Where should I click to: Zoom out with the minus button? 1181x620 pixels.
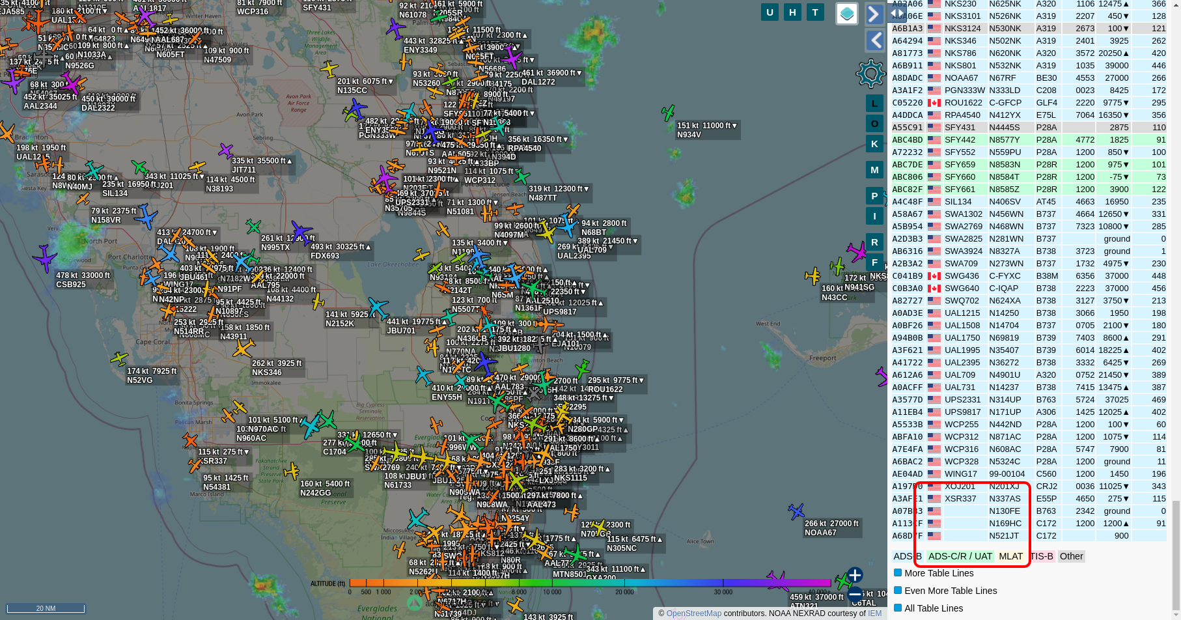point(855,595)
